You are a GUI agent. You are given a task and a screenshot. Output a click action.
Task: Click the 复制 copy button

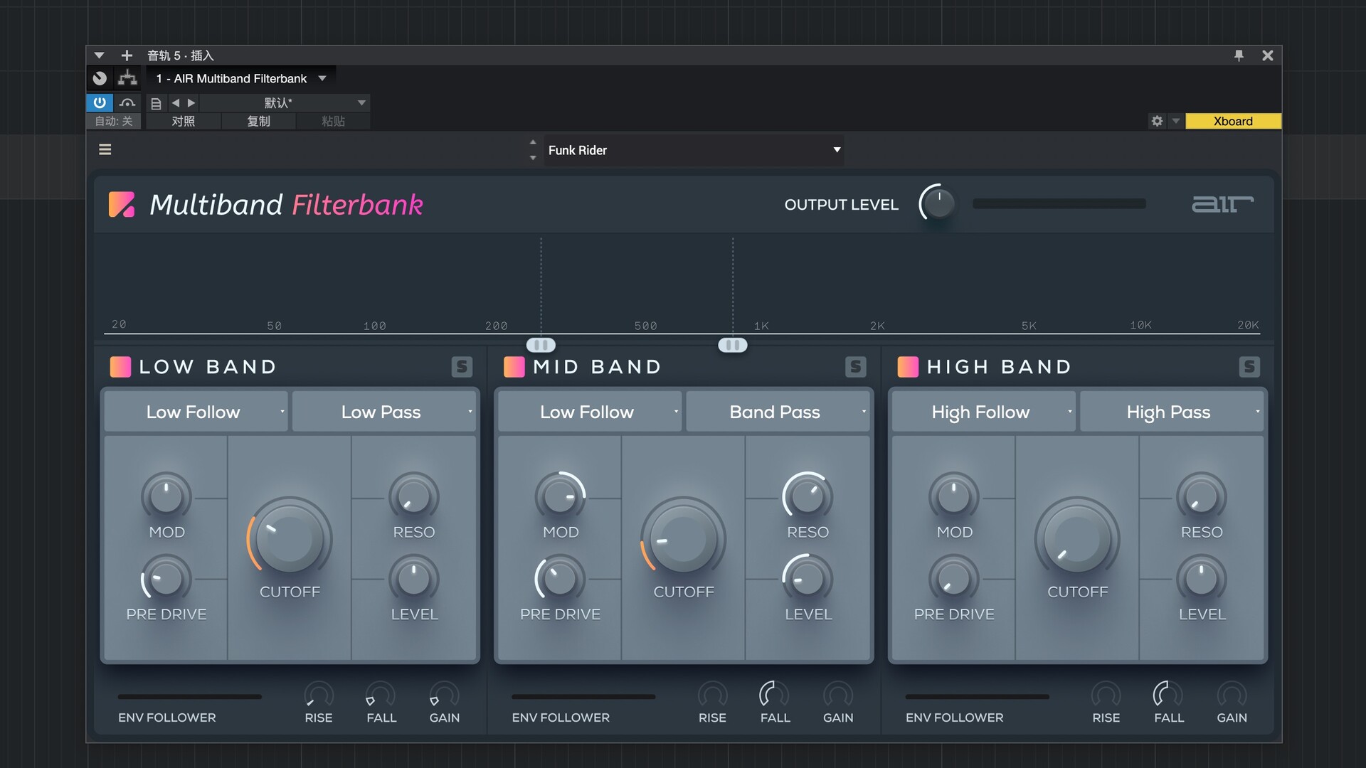259,121
